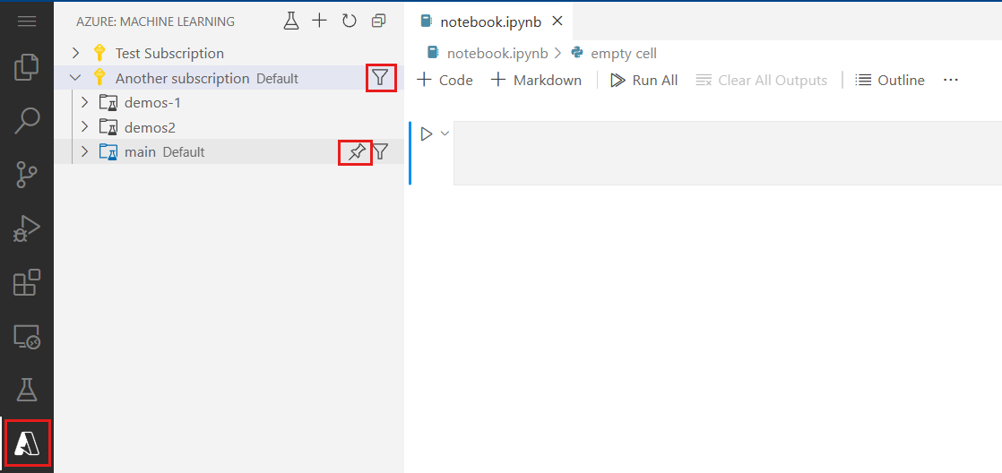Expand the demos2 workspace

pos(84,127)
